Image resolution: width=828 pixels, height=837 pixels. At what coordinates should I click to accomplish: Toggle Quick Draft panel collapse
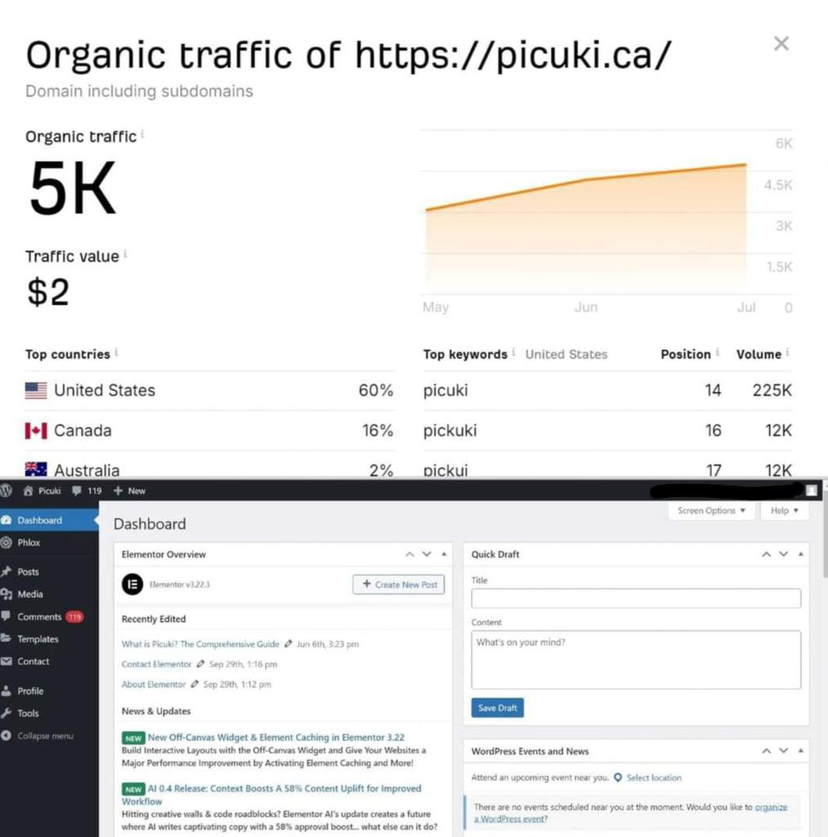point(800,554)
